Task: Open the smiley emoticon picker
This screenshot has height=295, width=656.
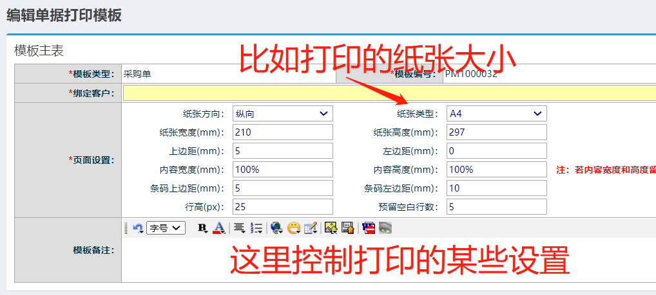Action: click(x=294, y=228)
